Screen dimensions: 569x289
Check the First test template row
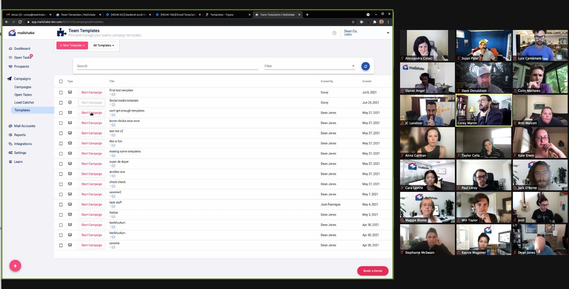click(x=61, y=92)
